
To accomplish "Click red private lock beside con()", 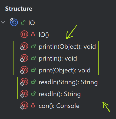I will point(33,105).
